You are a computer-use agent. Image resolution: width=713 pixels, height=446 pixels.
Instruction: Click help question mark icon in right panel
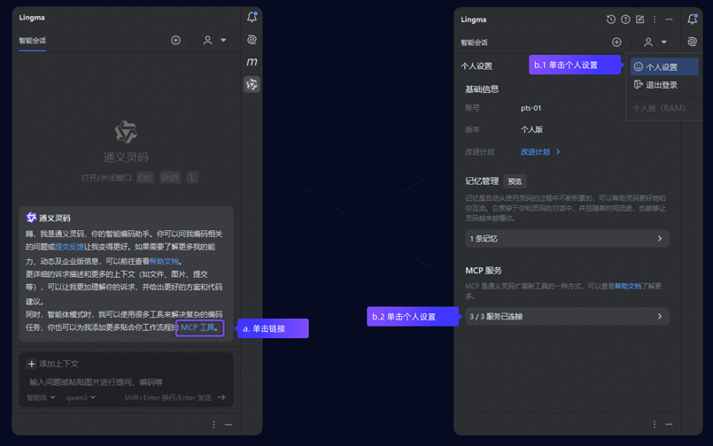(625, 19)
